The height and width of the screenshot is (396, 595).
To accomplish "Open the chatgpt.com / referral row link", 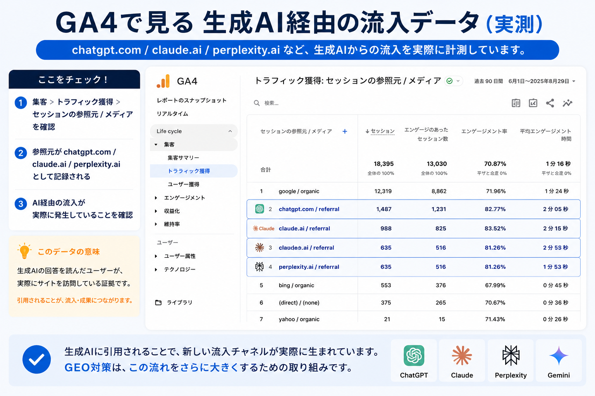I will point(309,209).
